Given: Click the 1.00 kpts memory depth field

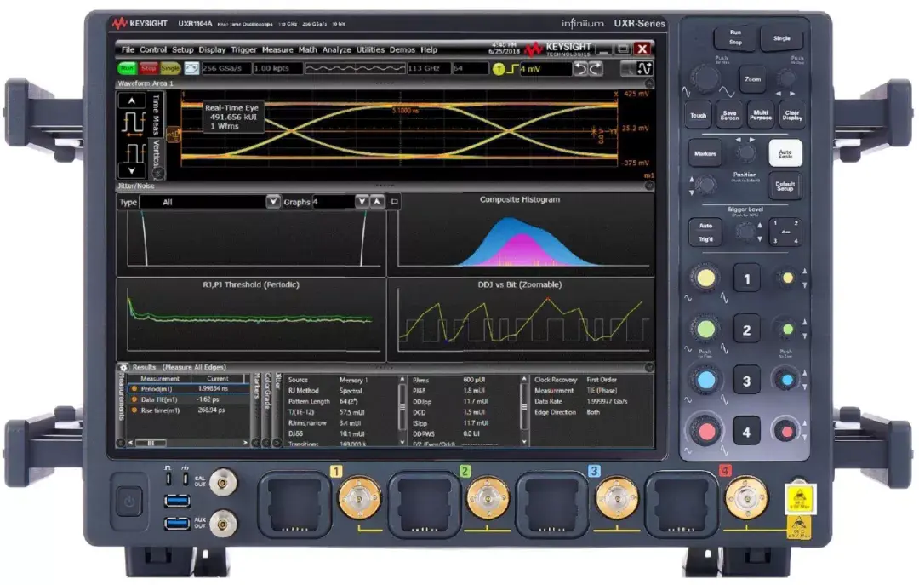Looking at the screenshot, I should click(x=277, y=69).
